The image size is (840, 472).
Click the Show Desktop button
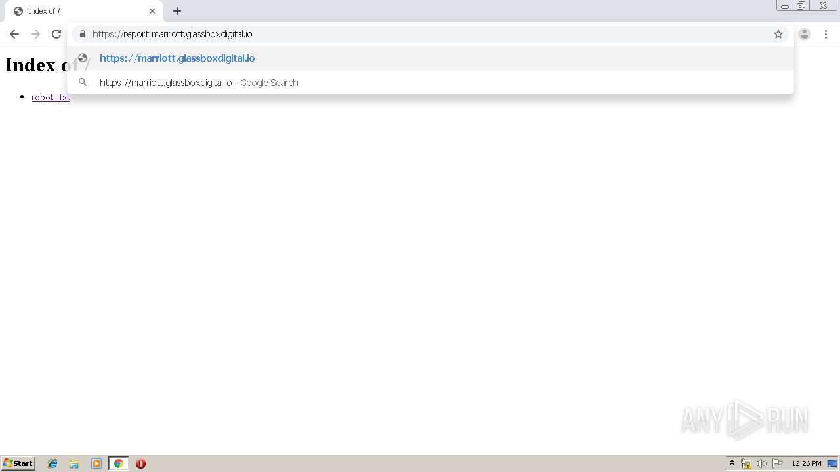click(x=833, y=463)
